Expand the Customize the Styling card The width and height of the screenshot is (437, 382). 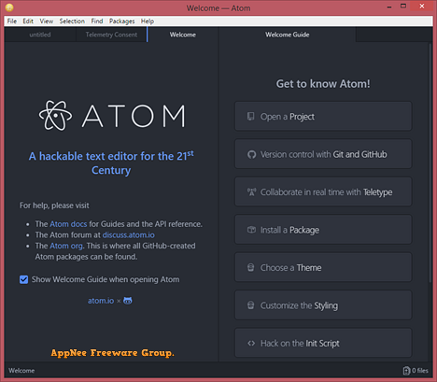323,305
